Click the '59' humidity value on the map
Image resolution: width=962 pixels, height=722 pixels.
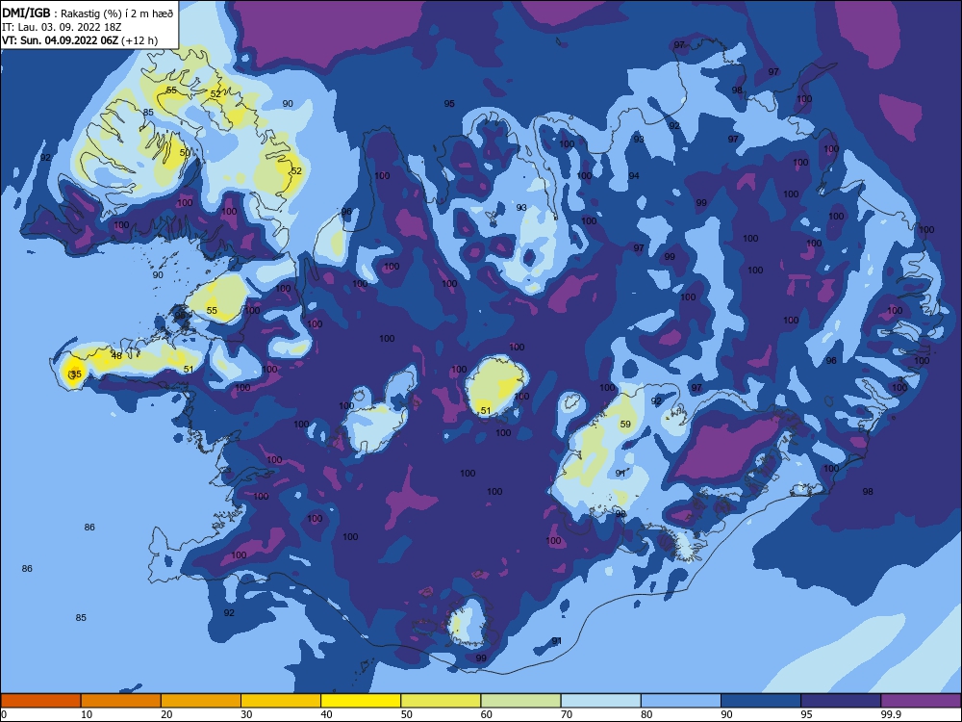click(x=625, y=424)
